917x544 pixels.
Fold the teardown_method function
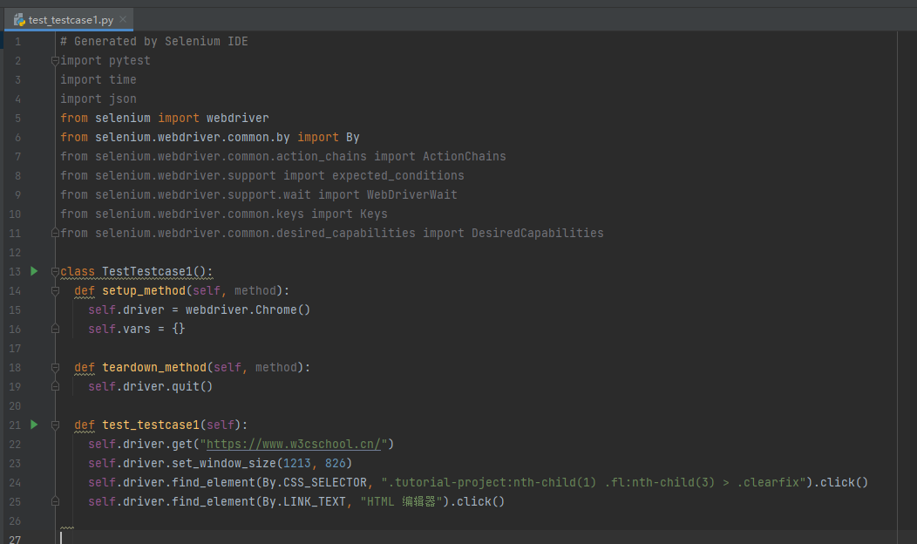click(55, 368)
